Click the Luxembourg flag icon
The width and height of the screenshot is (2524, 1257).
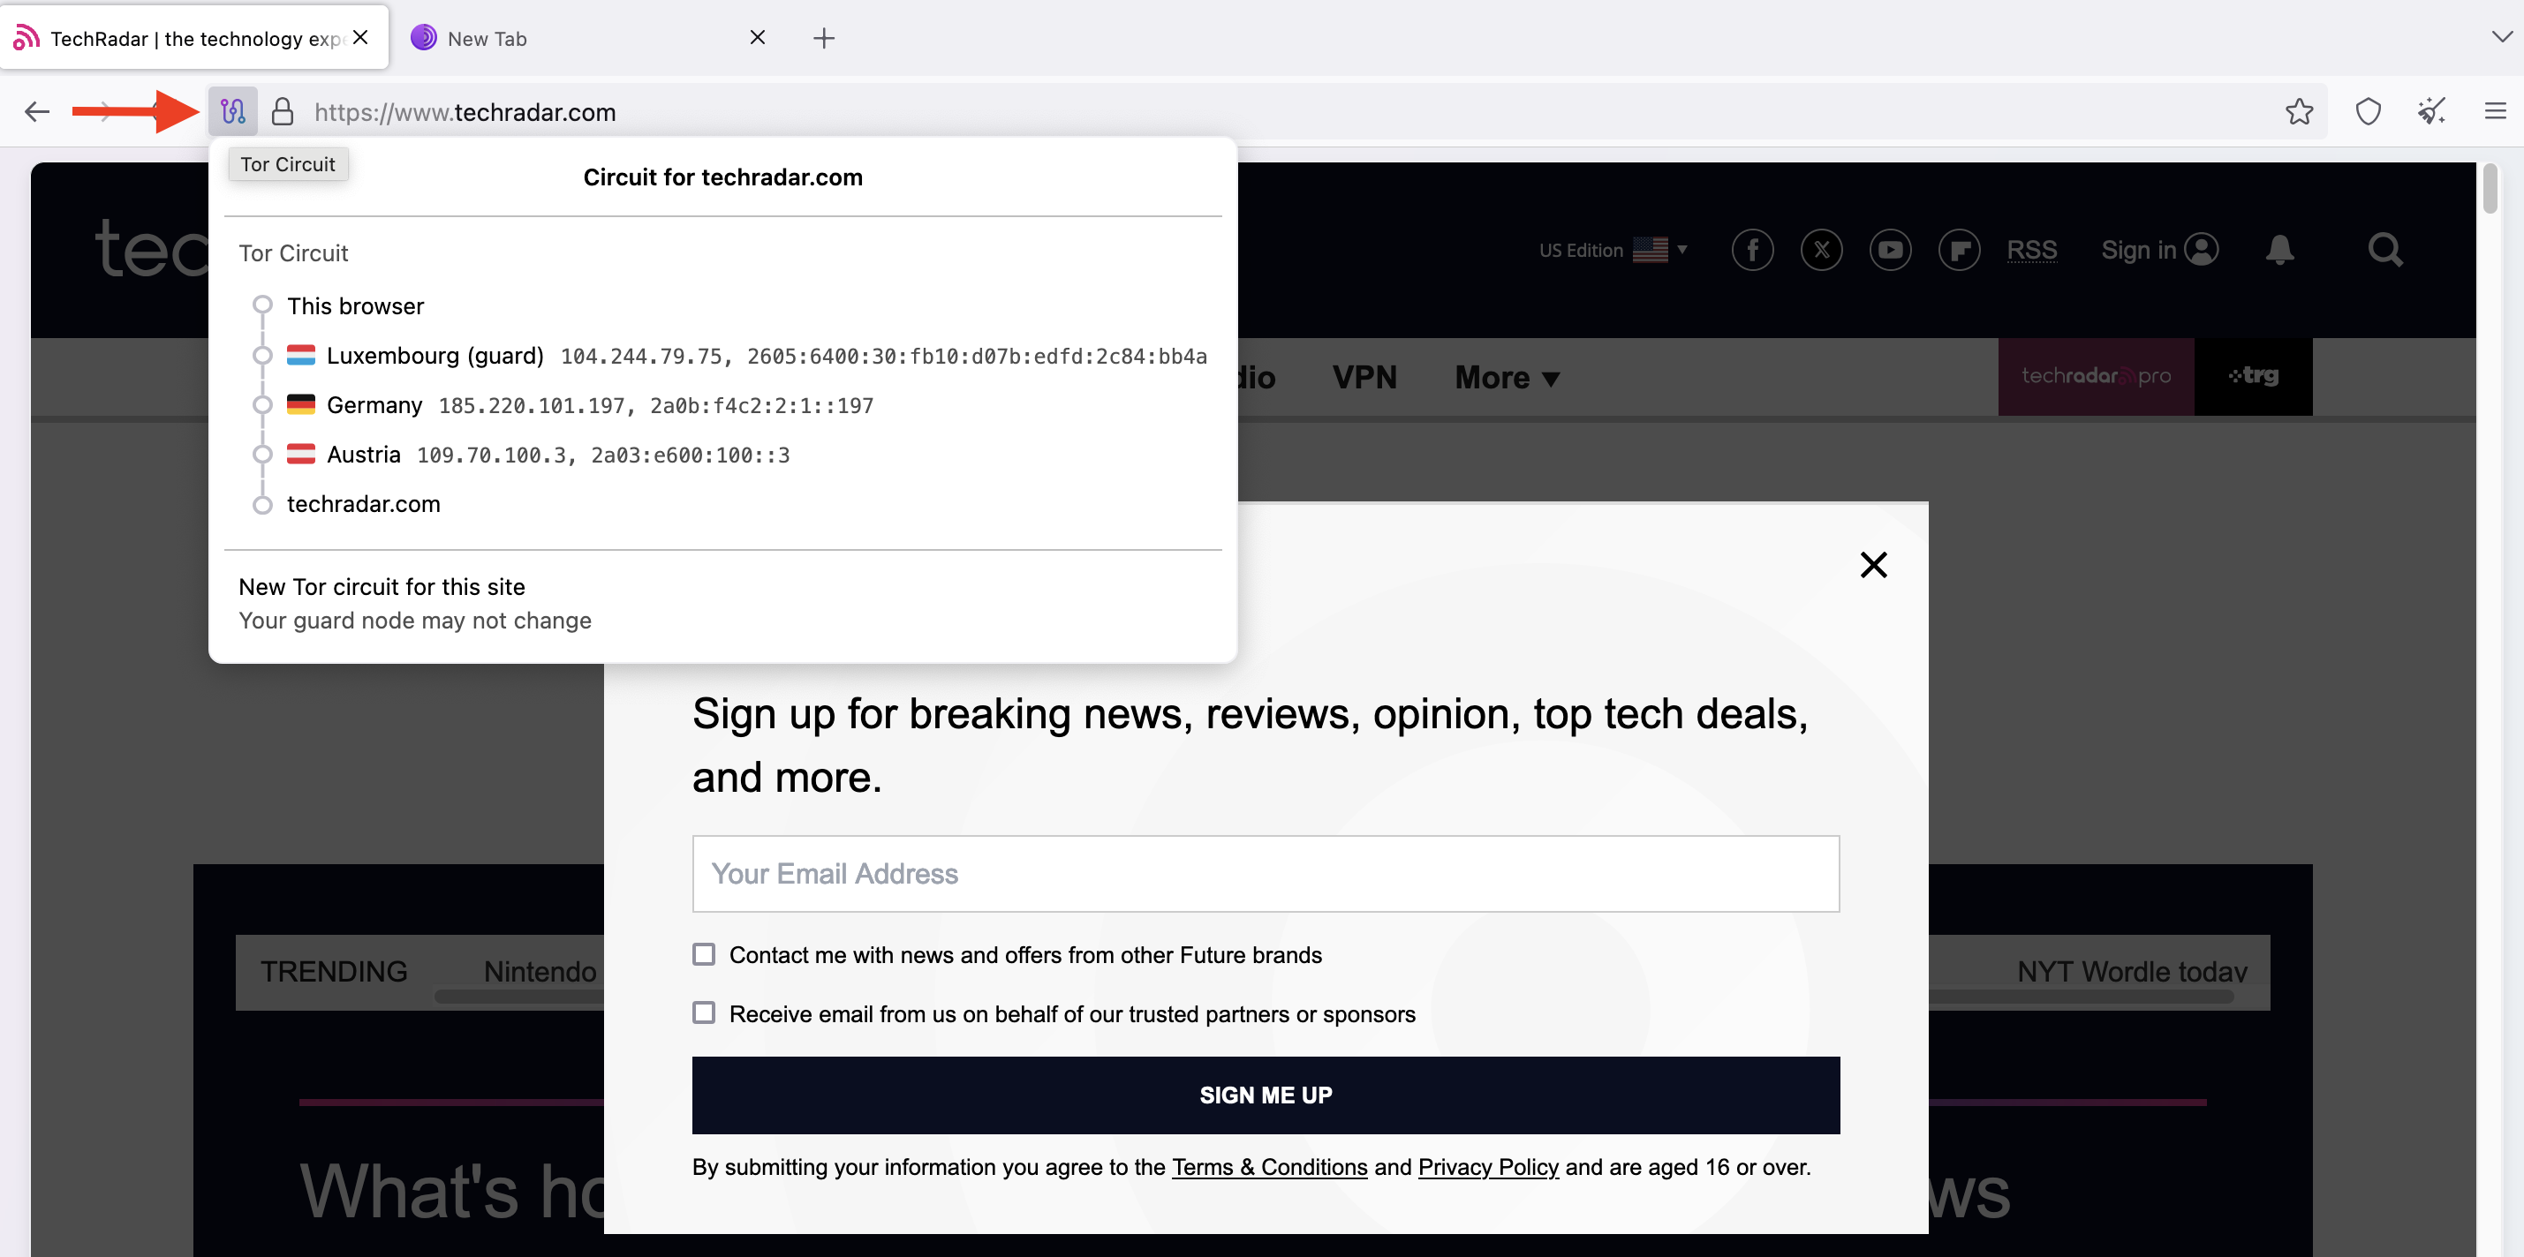coord(301,355)
